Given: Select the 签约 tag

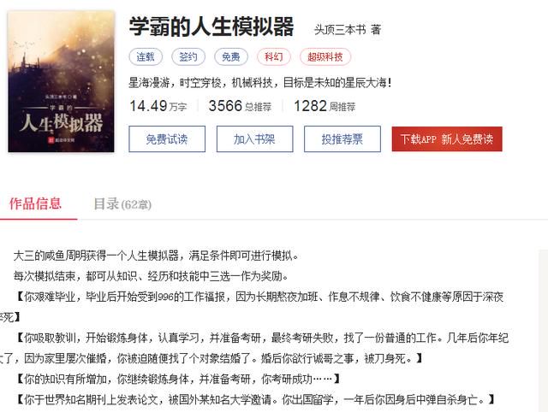Looking at the screenshot, I should [x=188, y=57].
